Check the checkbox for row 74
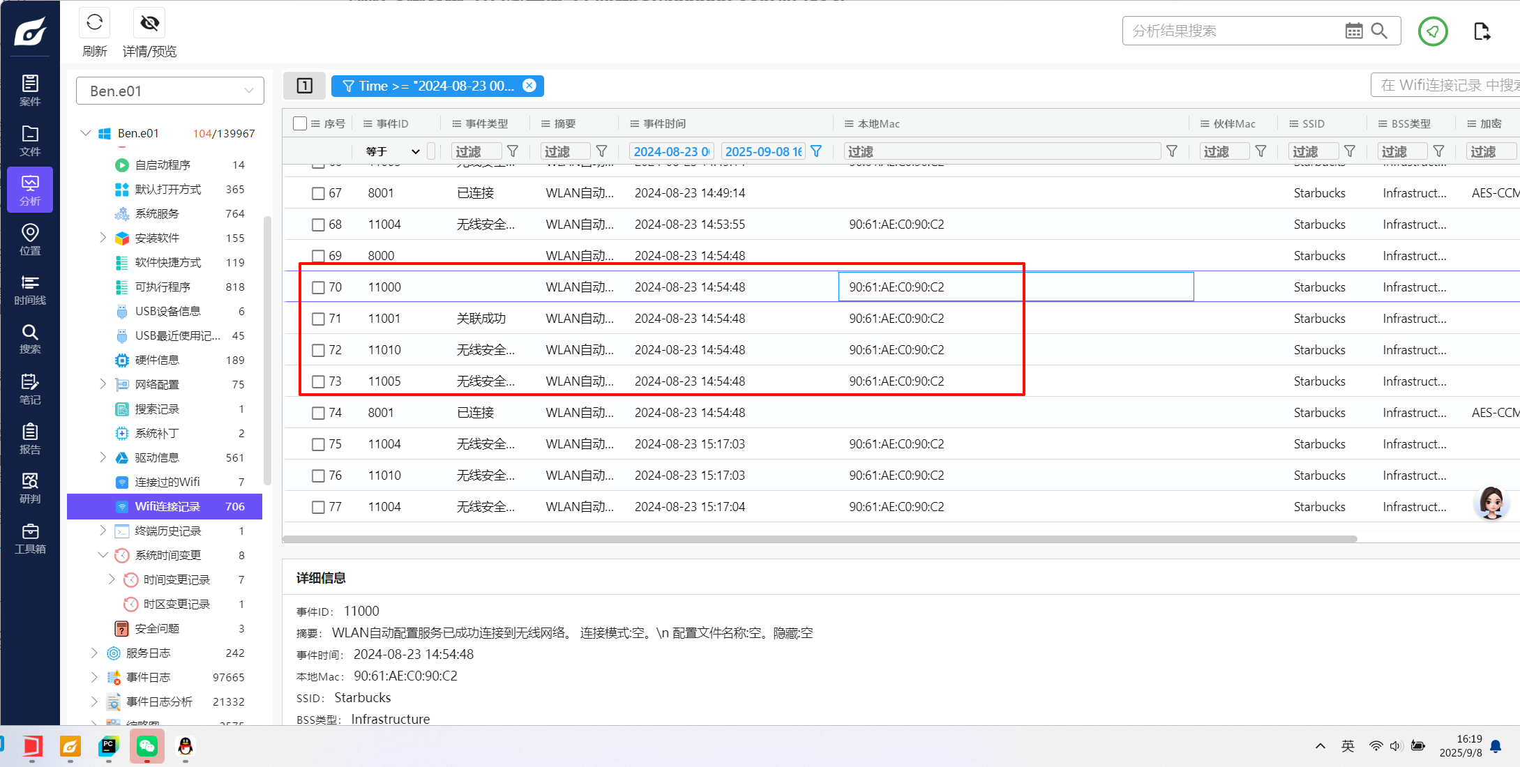Image resolution: width=1520 pixels, height=767 pixels. (318, 413)
